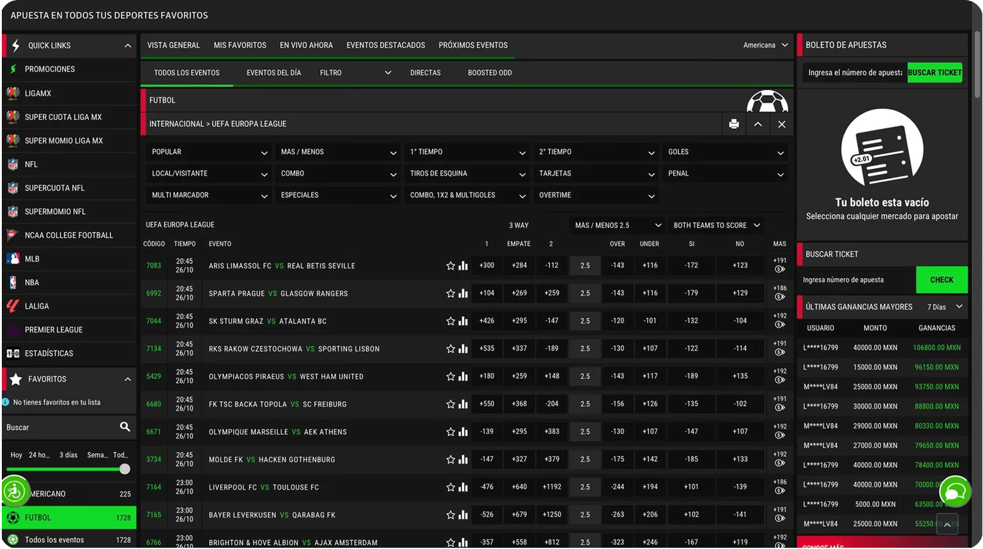Collapse the QUICK LINKS section
Image resolution: width=983 pixels, height=549 pixels.
(x=127, y=46)
